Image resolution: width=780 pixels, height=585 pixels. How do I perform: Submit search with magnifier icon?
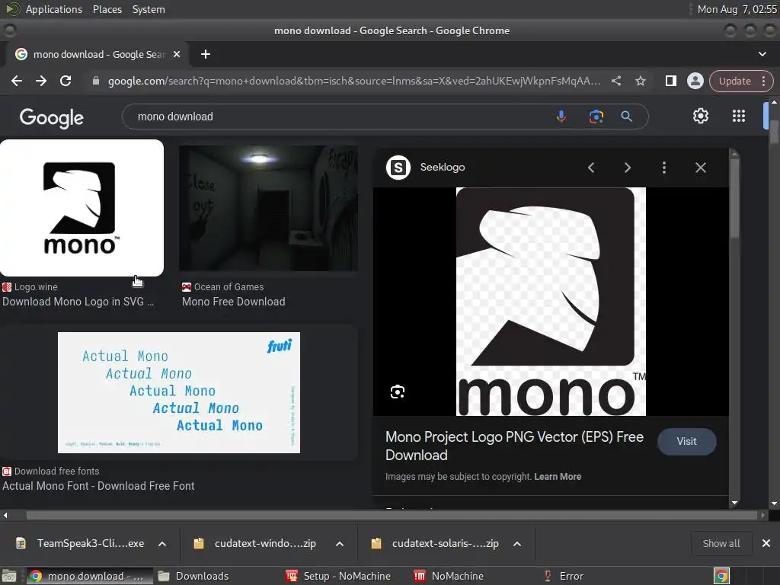(626, 117)
